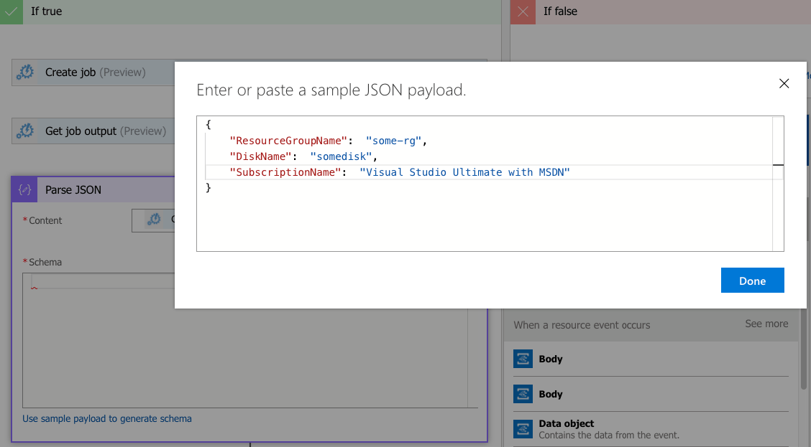Click the Done button

[752, 280]
